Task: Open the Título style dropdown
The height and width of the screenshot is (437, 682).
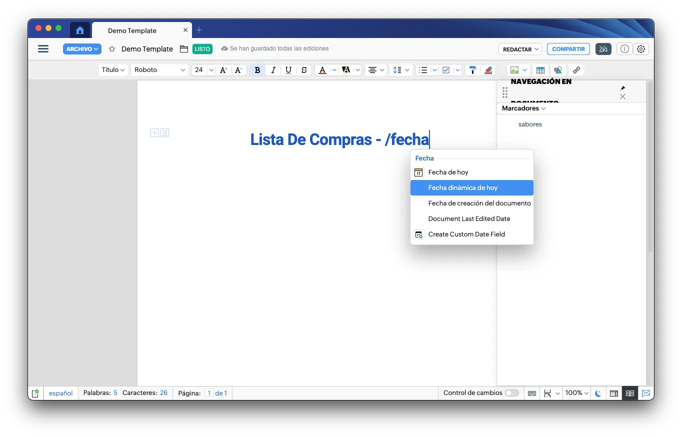Action: pos(113,70)
